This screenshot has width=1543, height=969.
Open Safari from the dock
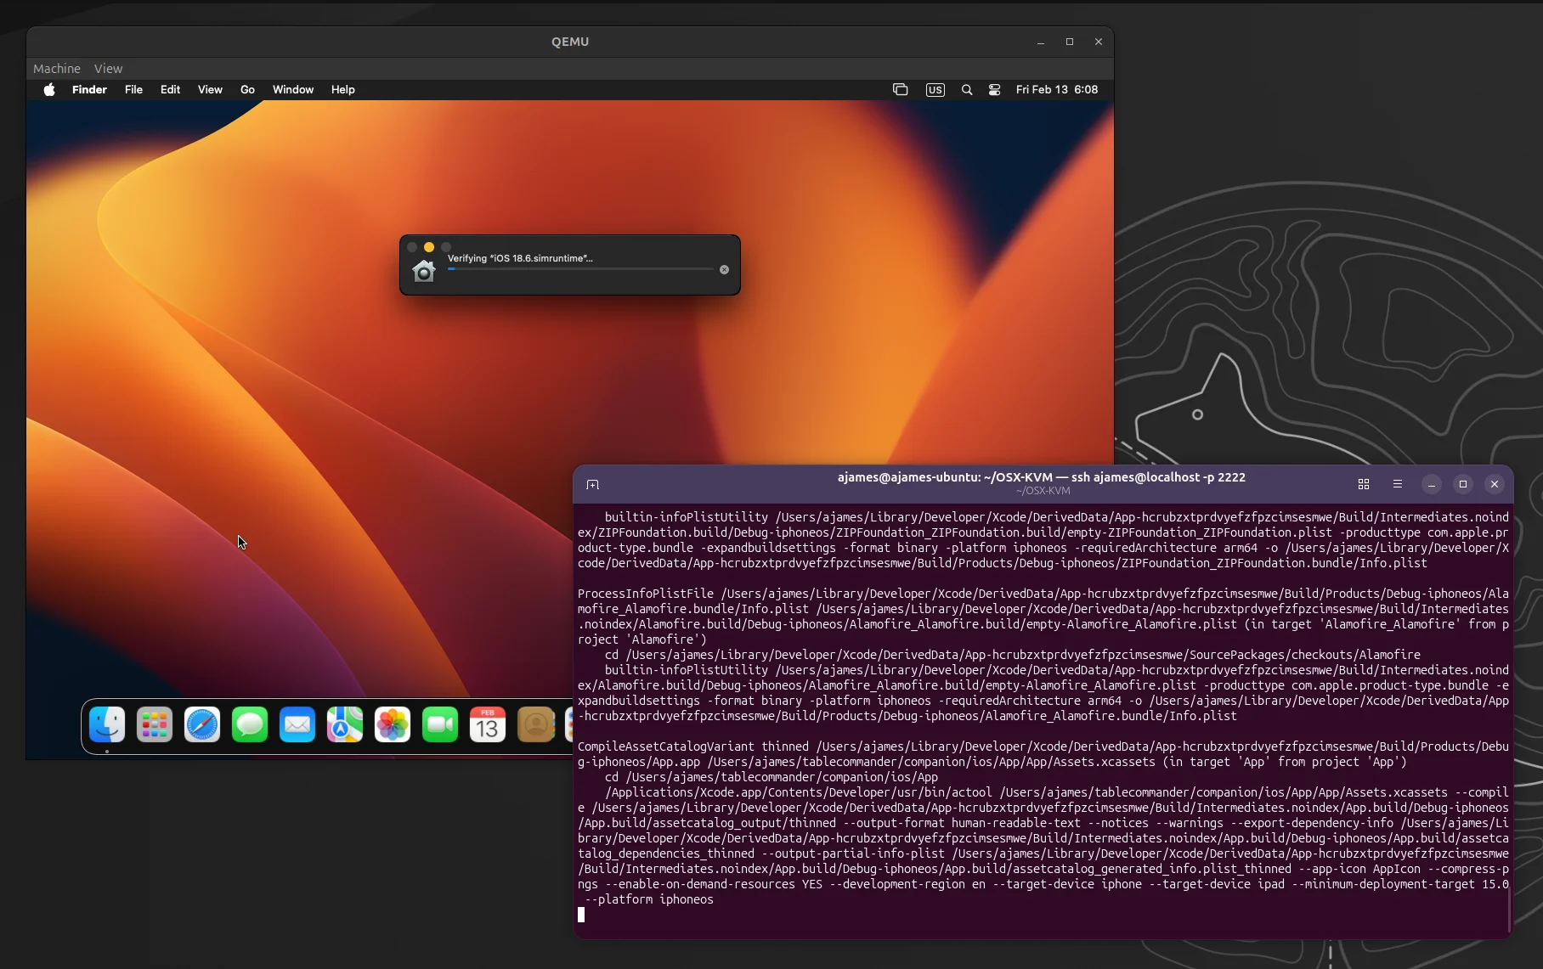click(202, 724)
